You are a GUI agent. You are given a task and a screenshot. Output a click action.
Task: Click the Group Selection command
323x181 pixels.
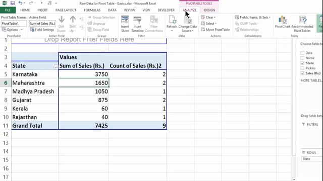pyautogui.click(x=101, y=18)
